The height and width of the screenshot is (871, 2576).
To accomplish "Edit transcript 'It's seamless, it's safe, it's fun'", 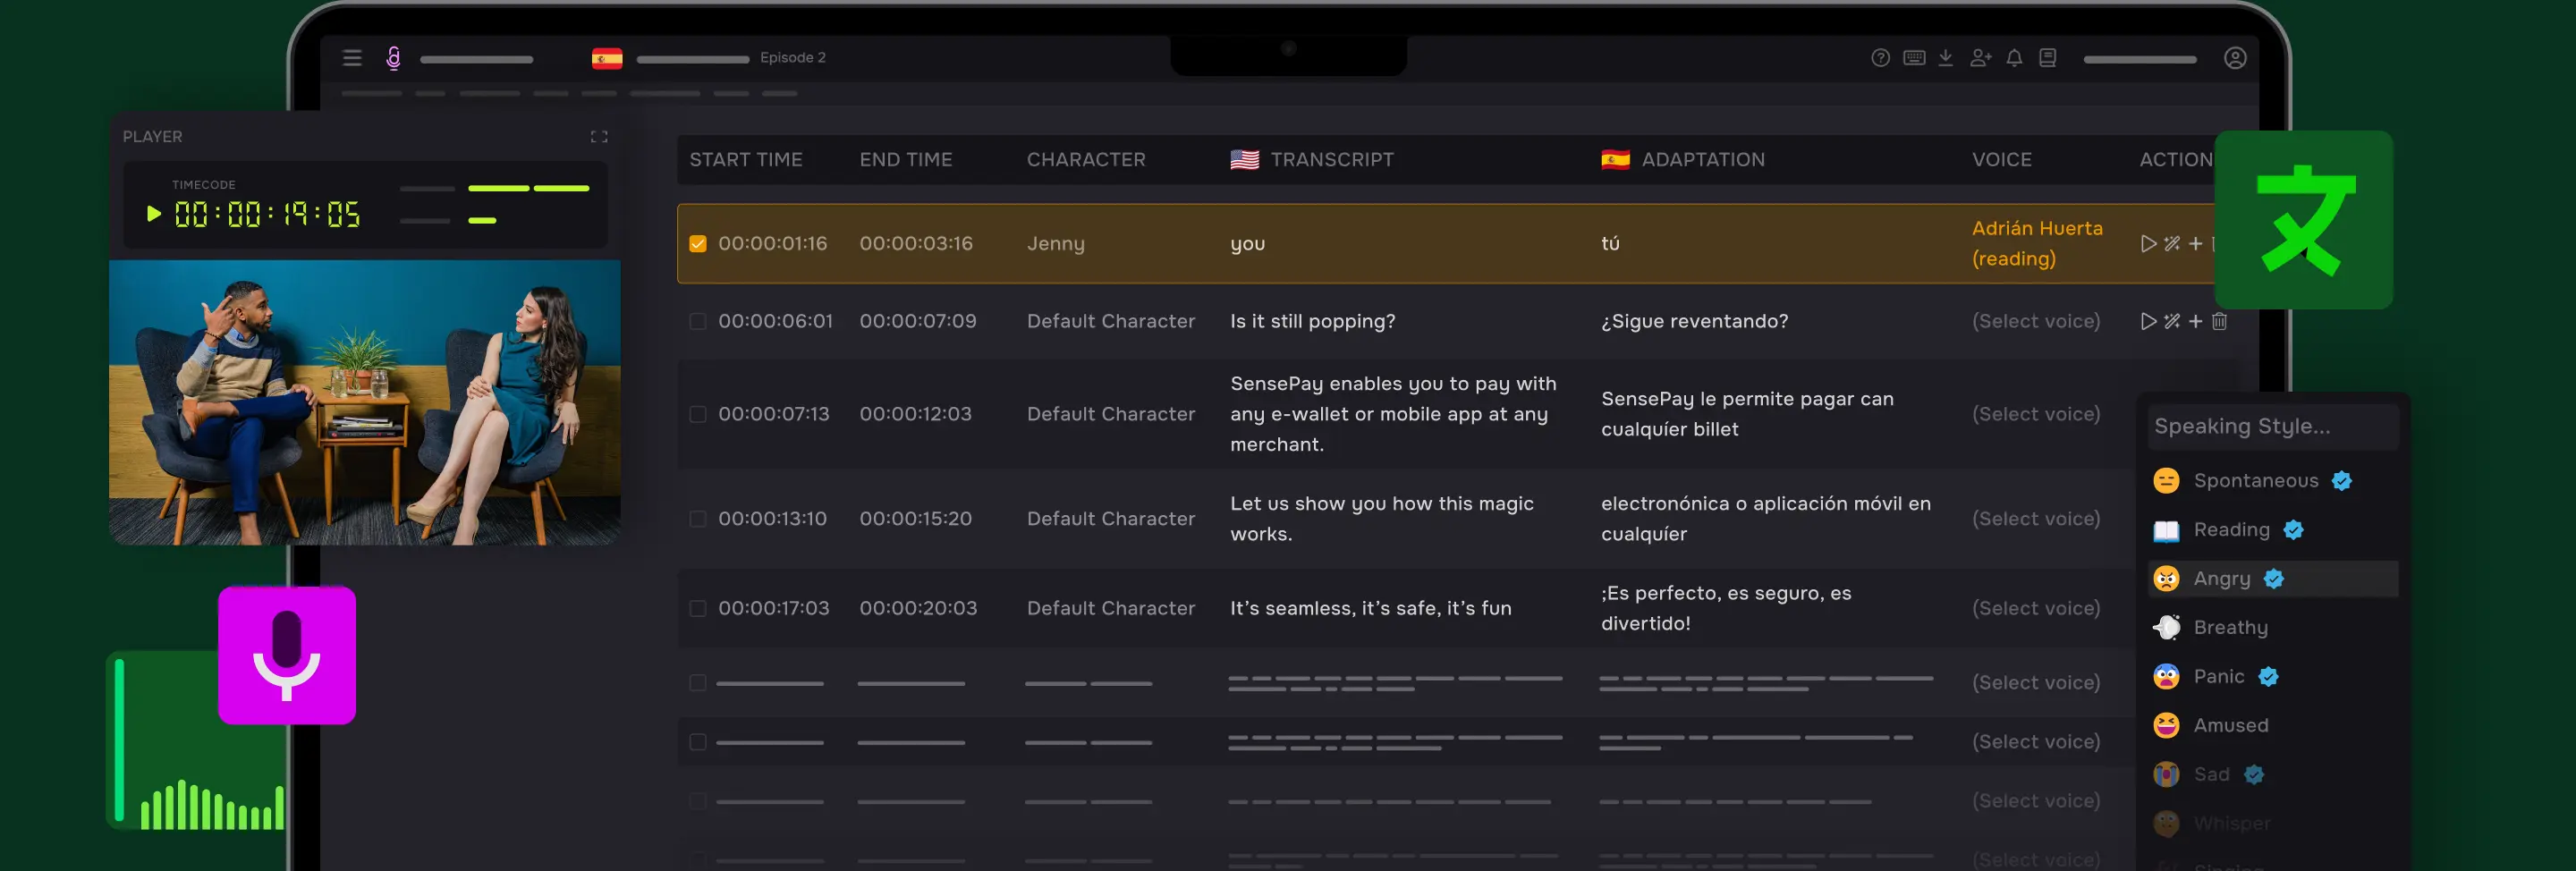I will pyautogui.click(x=1370, y=608).
